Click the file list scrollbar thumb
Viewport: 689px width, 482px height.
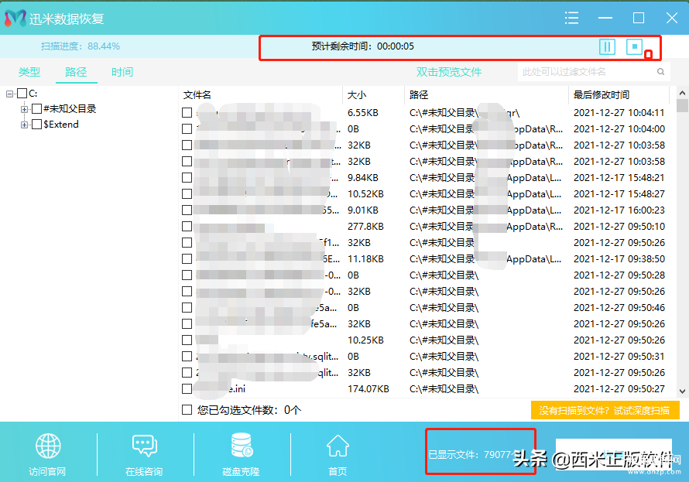point(682,106)
